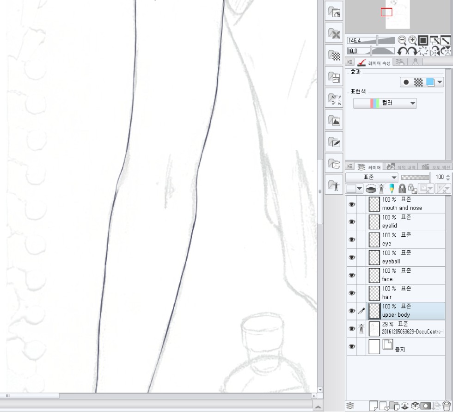Toggle lock layer padlock icon

click(402, 189)
